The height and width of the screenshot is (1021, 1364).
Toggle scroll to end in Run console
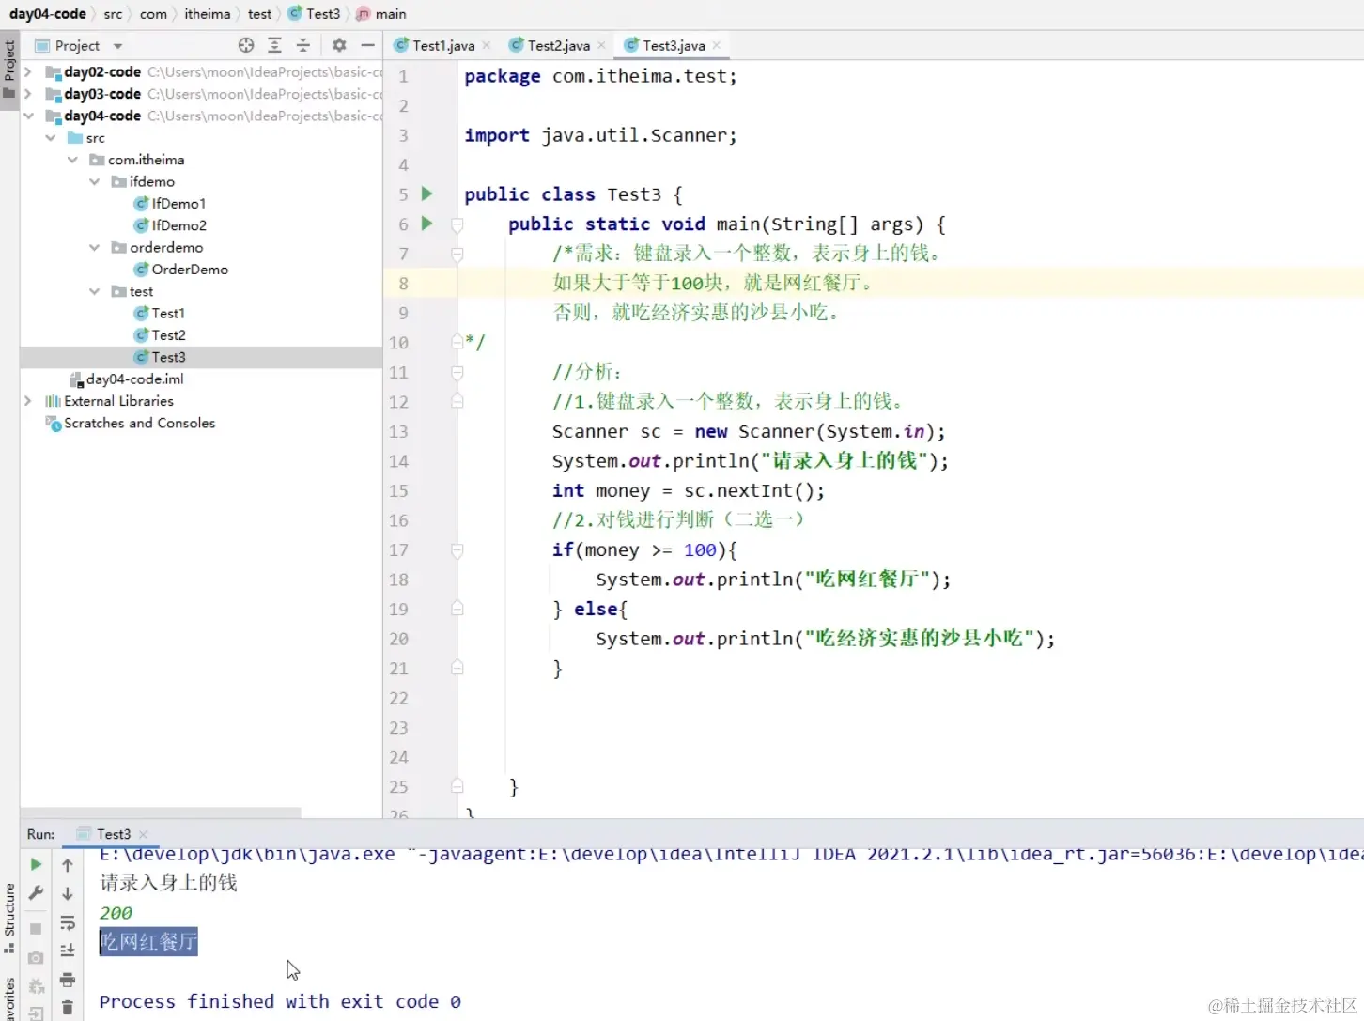point(68,951)
